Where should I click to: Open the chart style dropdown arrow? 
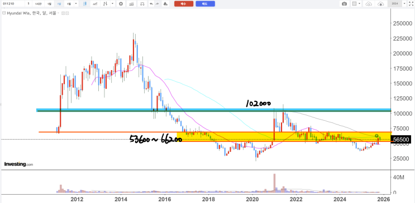coord(113,4)
